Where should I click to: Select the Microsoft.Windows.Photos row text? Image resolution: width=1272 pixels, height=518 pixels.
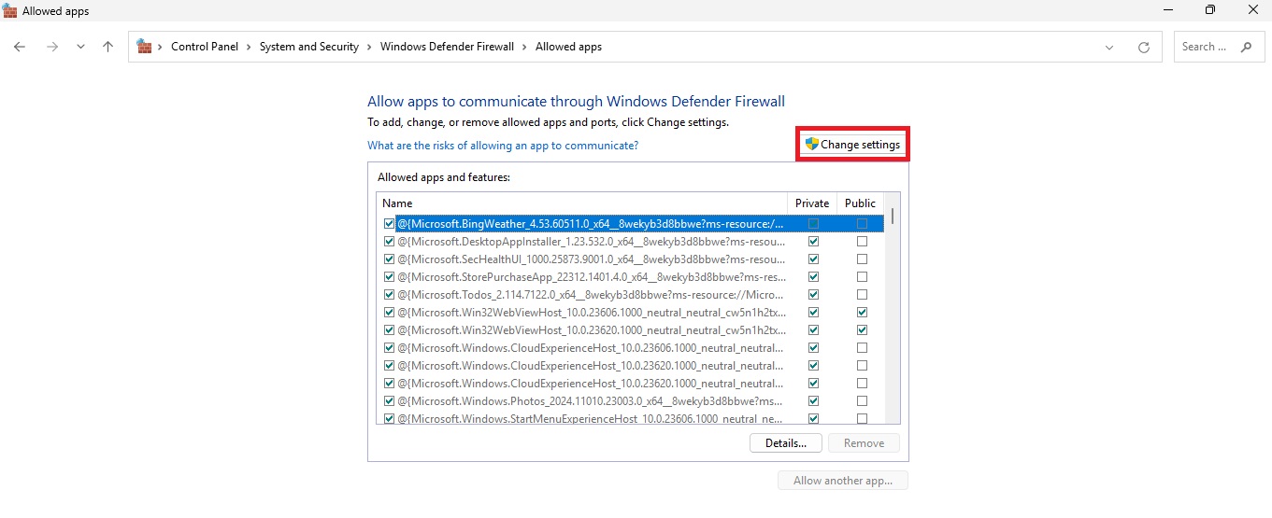pyautogui.click(x=591, y=401)
